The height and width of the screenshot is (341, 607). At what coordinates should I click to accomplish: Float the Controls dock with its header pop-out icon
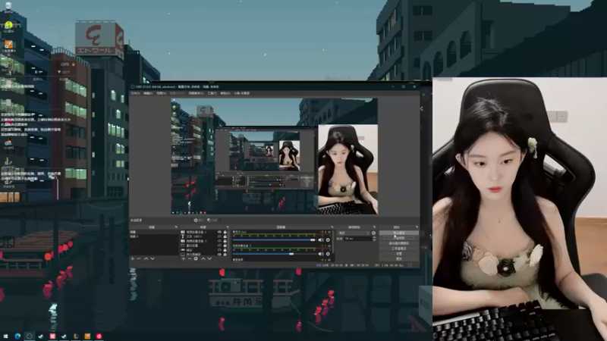[x=417, y=227]
